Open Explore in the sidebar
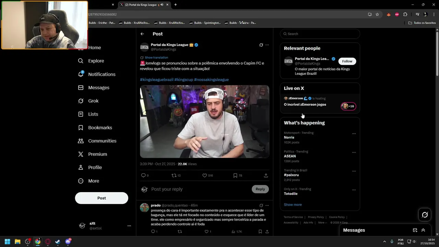This screenshot has width=439, height=247. coord(91,61)
